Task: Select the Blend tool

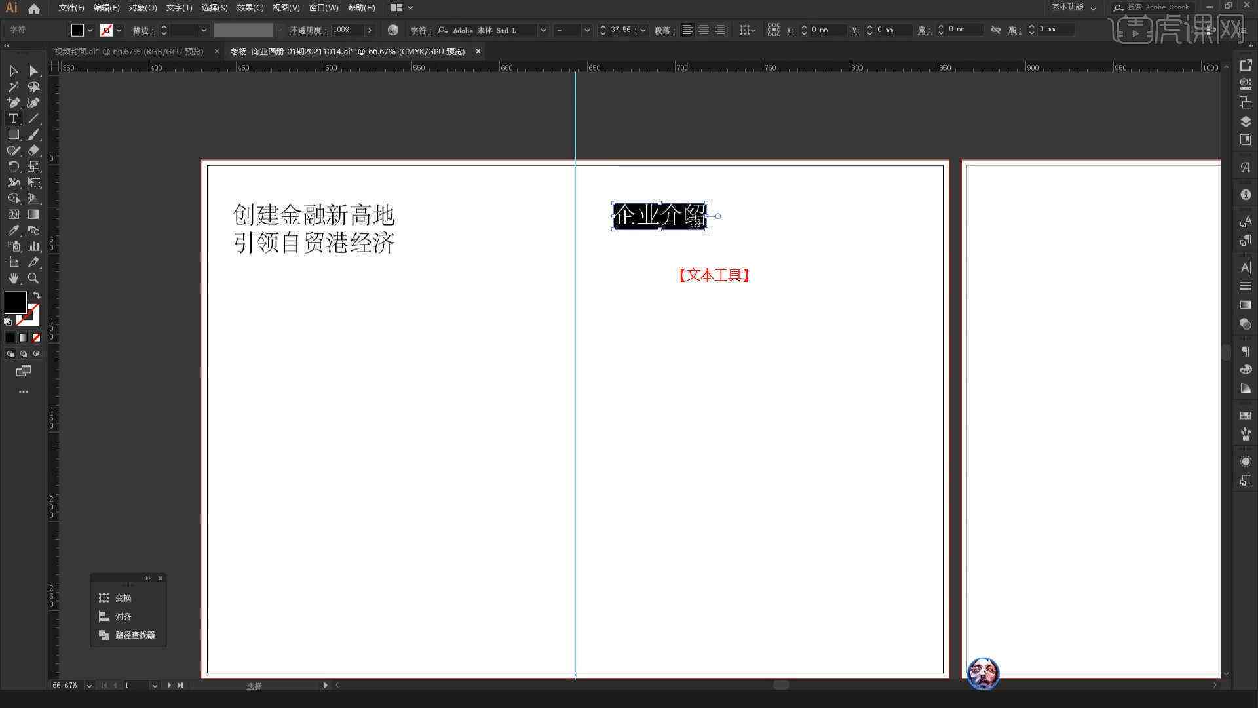Action: coord(33,230)
